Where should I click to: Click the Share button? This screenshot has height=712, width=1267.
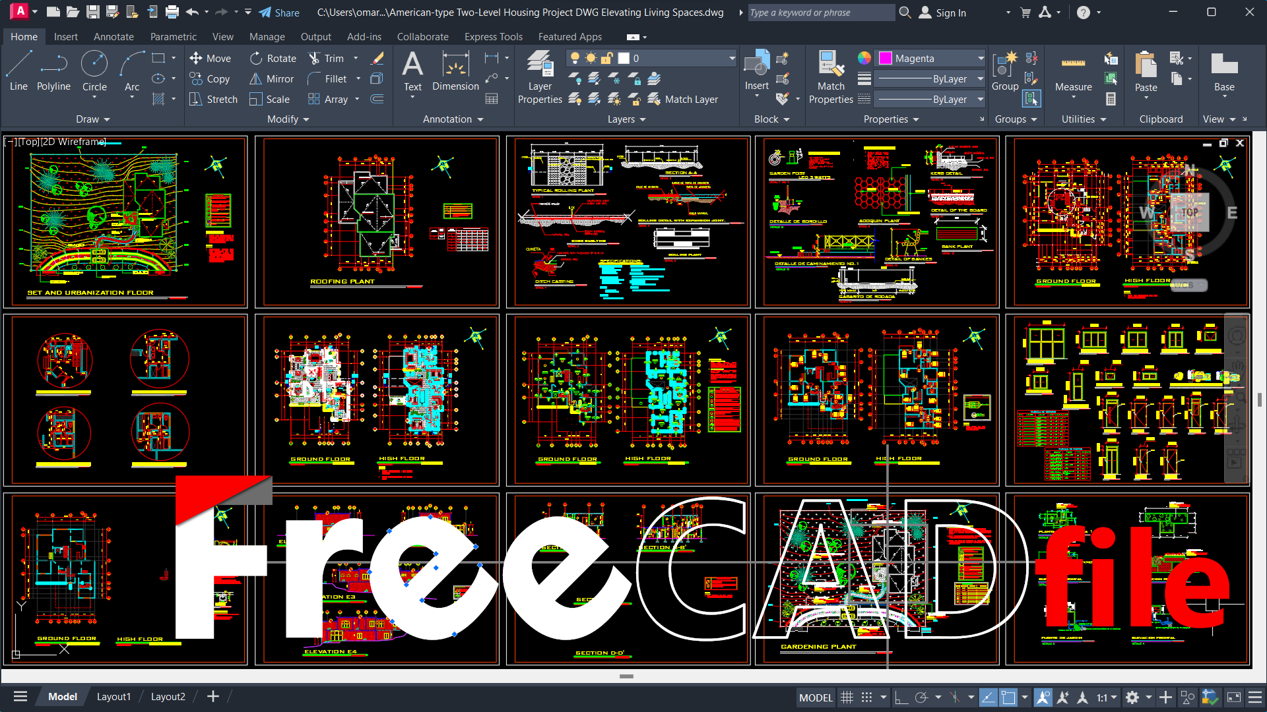(x=279, y=13)
